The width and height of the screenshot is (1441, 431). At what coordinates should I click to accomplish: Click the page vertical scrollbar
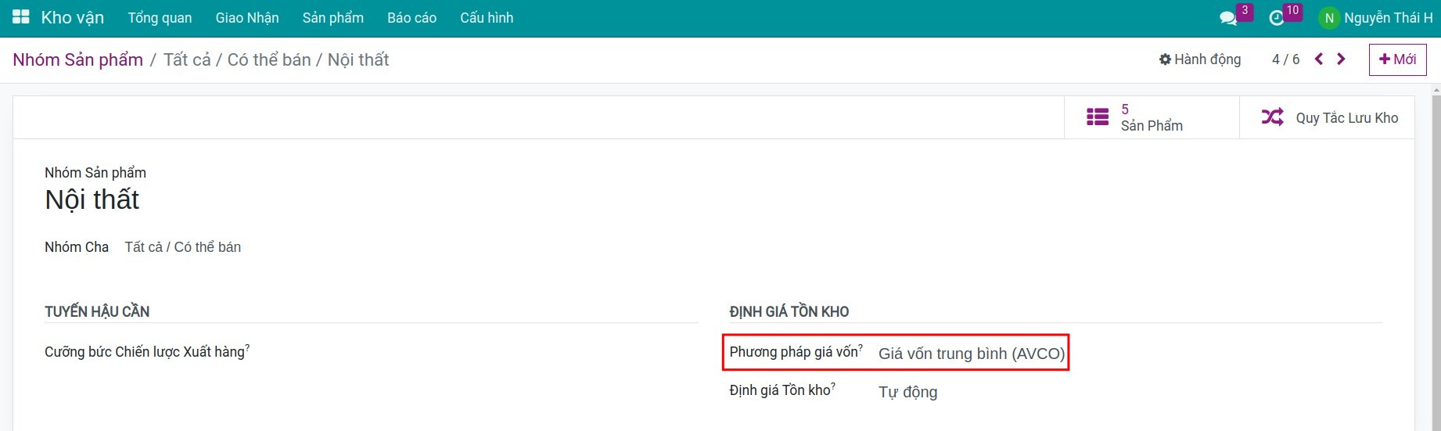(1436, 258)
